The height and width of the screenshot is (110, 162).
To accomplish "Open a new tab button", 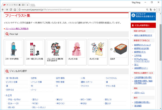I will (33, 5).
